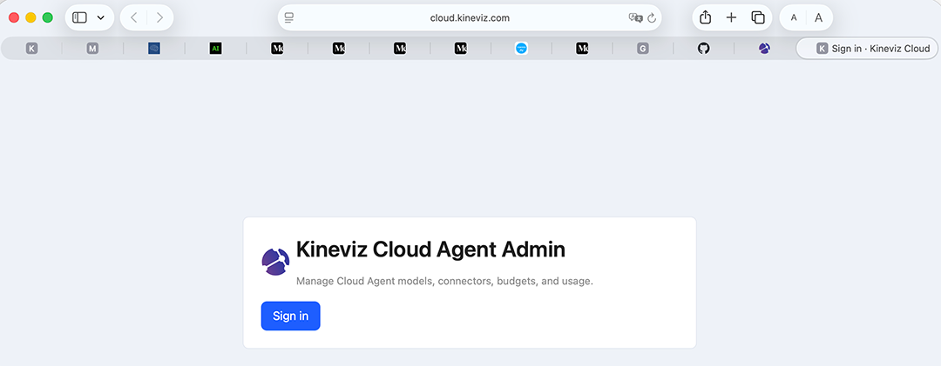Switch to the purple Kineviz logo tab
The image size is (941, 366).
click(x=764, y=49)
